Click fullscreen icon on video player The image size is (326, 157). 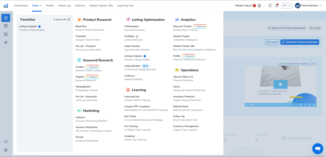click(x=314, y=105)
